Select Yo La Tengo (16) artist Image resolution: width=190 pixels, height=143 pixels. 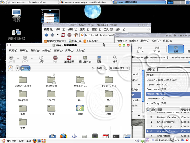click(168, 103)
